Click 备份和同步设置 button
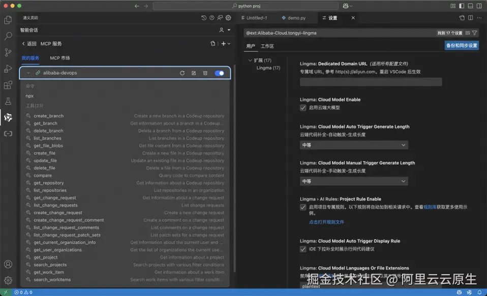This screenshot has width=487, height=296. 462,46
